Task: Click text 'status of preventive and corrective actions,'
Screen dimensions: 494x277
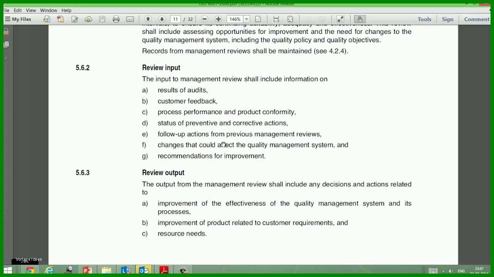Action: [x=223, y=123]
